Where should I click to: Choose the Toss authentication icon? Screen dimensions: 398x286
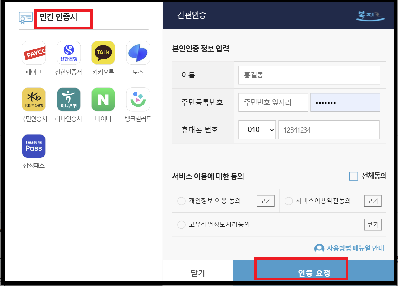(x=138, y=53)
